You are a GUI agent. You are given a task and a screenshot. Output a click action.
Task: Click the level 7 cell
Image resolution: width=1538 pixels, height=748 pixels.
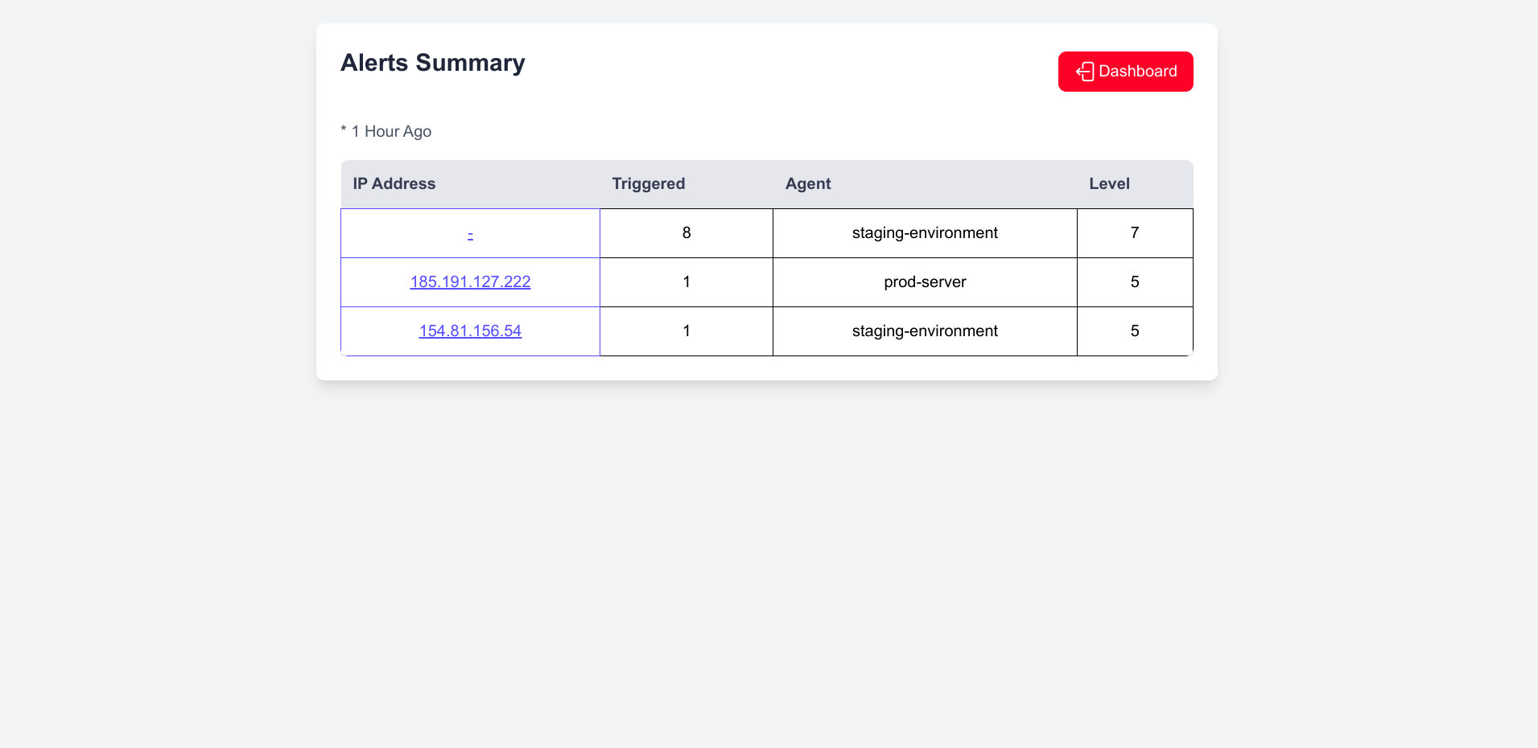click(x=1134, y=233)
